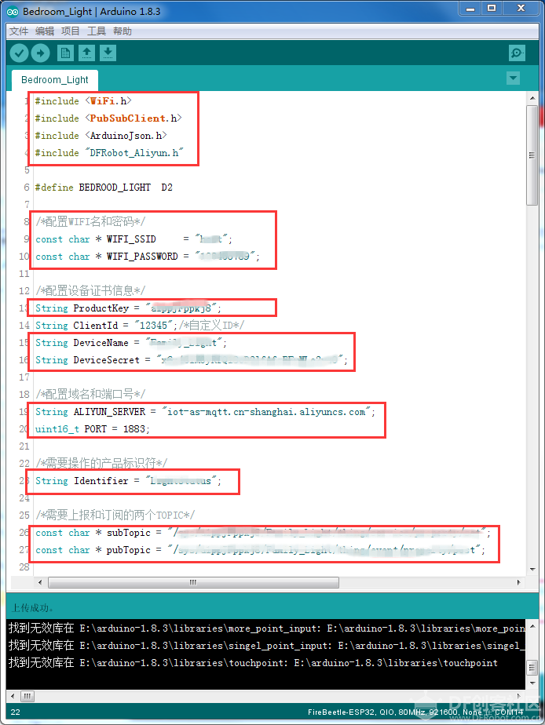Click the console line mentioning more_point_input
545x725 pixels.
click(266, 628)
